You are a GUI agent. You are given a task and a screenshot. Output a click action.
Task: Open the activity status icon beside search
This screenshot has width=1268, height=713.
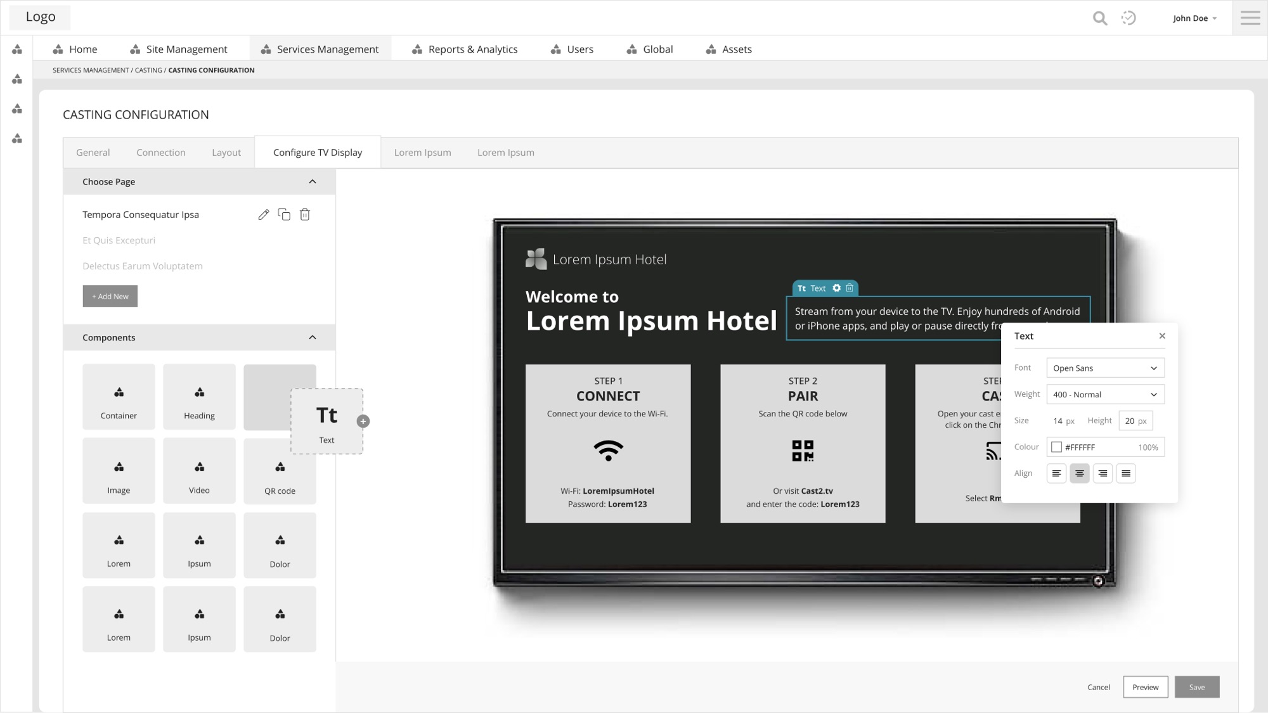click(x=1129, y=18)
